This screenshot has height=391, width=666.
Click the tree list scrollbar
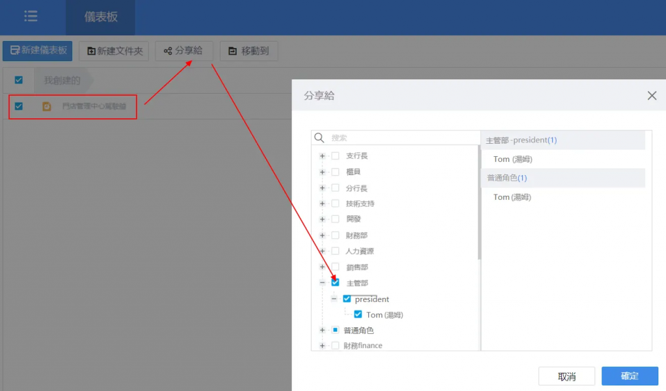(x=479, y=203)
